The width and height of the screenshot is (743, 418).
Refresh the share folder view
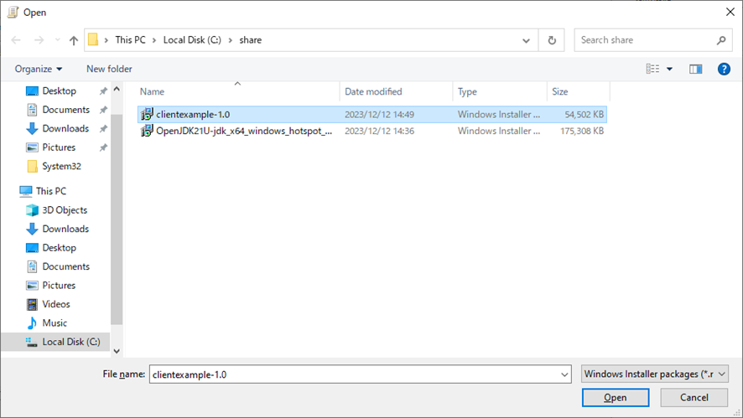pyautogui.click(x=552, y=40)
